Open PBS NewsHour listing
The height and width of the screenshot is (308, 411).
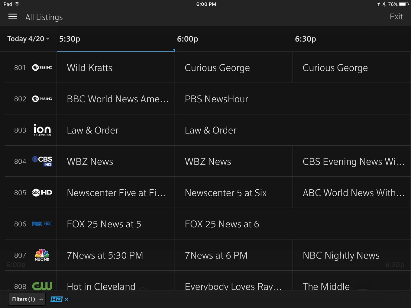point(216,99)
